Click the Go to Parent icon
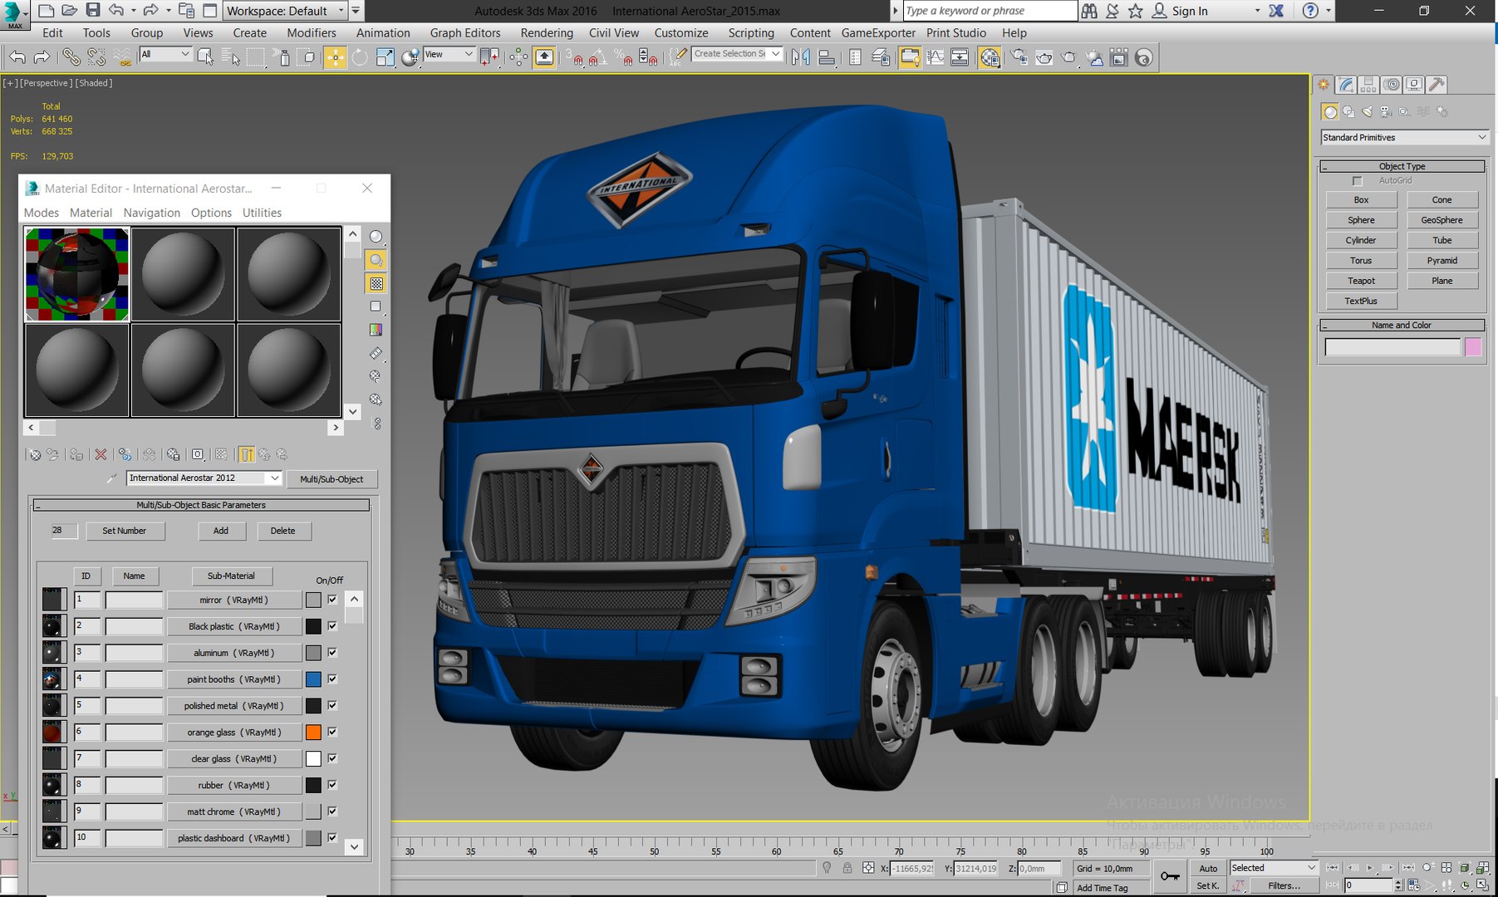Viewport: 1498px width, 897px height. [264, 454]
